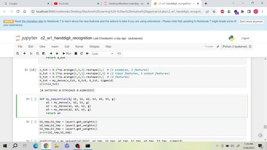The image size is (267, 150).
Task: Click the get_weights code cell
Action: (143, 127)
